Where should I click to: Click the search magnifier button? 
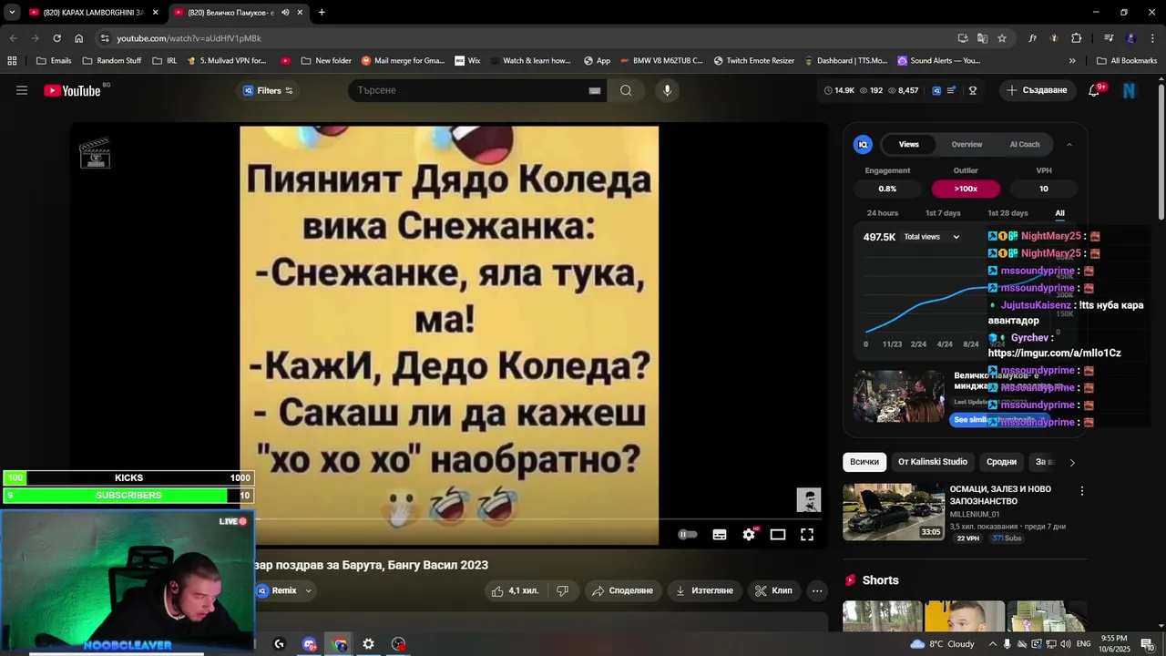[626, 90]
